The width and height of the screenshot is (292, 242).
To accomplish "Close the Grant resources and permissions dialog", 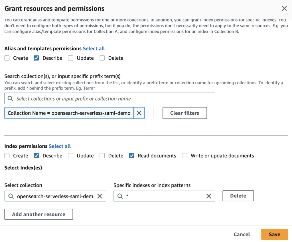I will 284,9.
